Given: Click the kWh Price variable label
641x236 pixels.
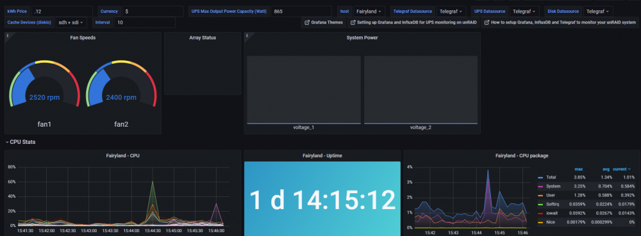Looking at the screenshot, I should pos(17,12).
